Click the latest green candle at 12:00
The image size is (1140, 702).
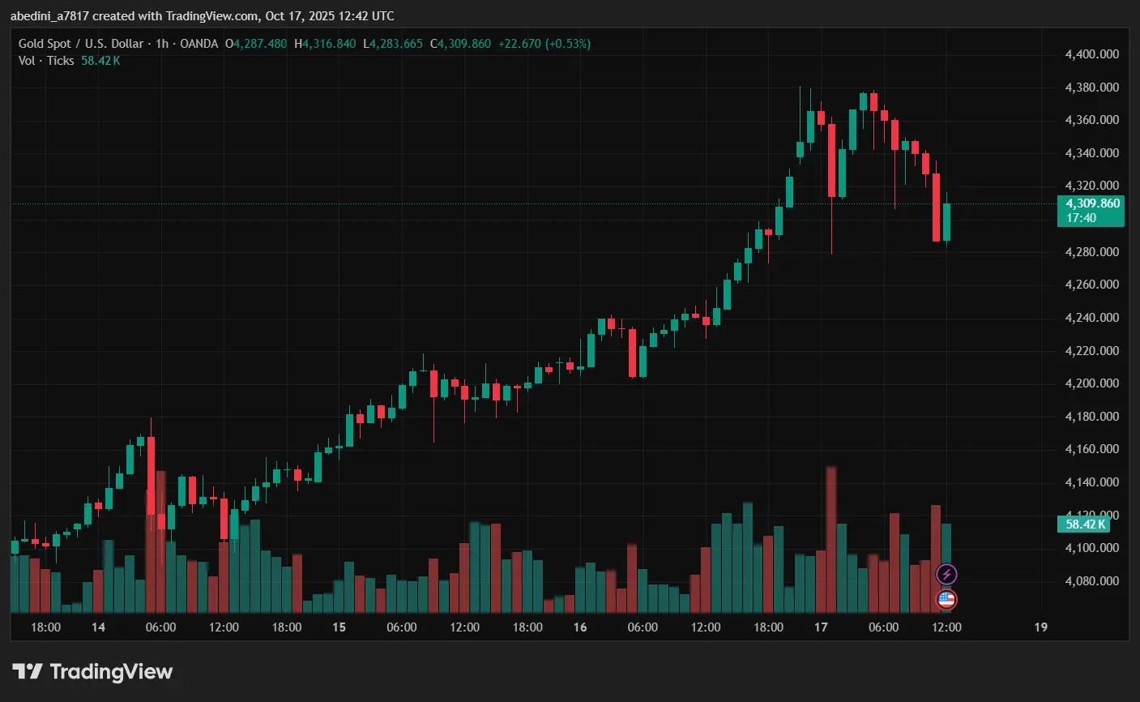pyautogui.click(x=946, y=222)
